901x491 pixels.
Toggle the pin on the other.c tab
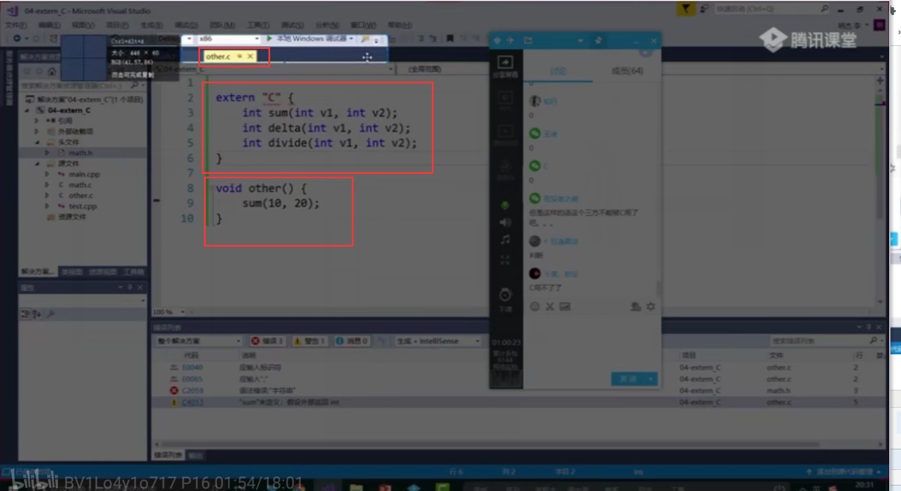[x=240, y=56]
